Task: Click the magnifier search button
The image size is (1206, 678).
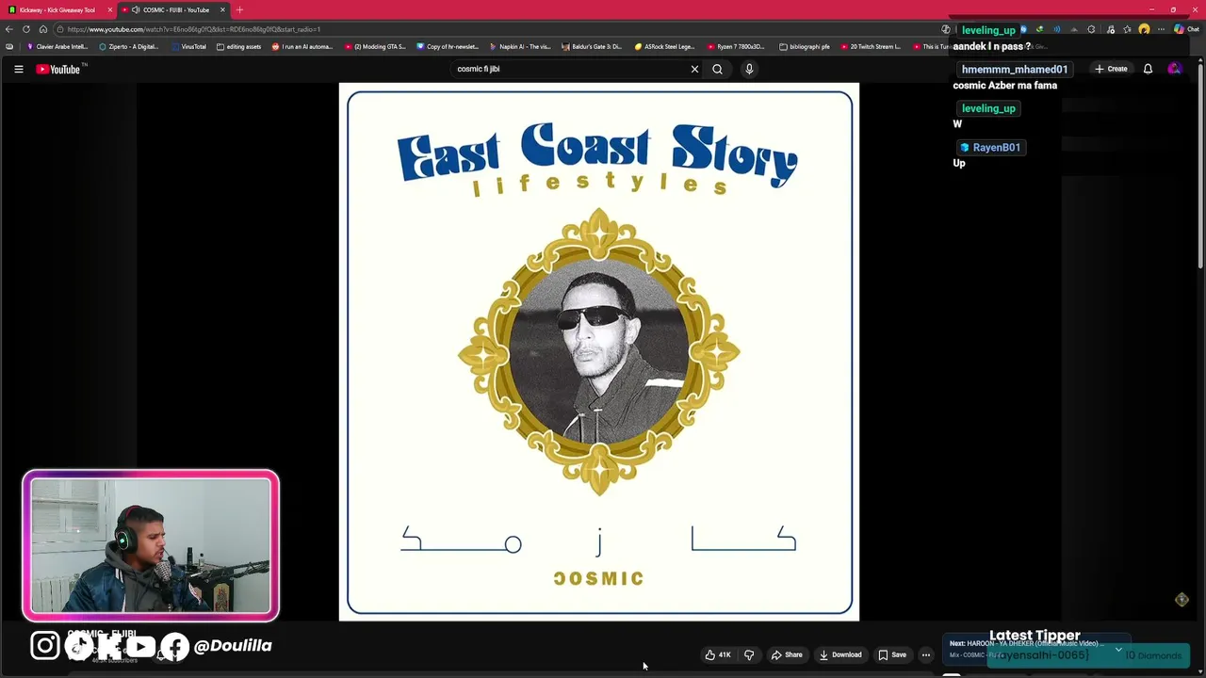Action: 717,69
